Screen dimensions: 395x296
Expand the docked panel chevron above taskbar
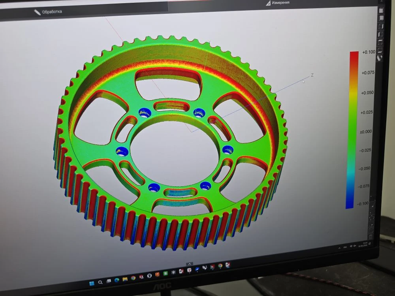point(190,264)
